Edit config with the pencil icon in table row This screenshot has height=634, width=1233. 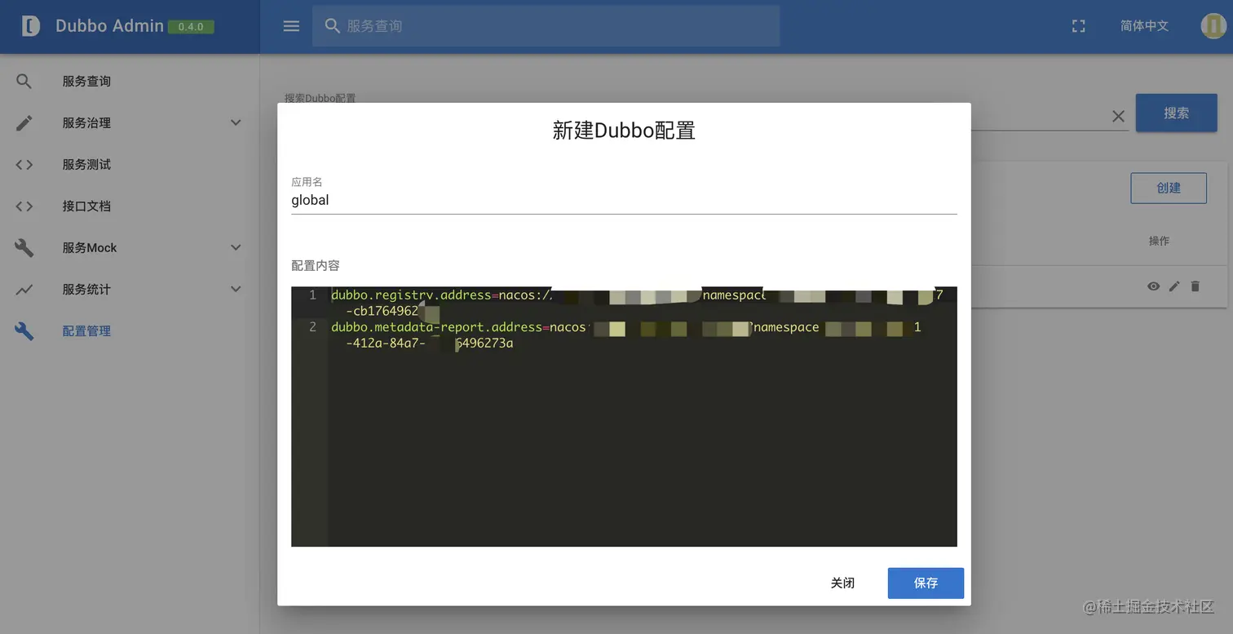coord(1174,286)
